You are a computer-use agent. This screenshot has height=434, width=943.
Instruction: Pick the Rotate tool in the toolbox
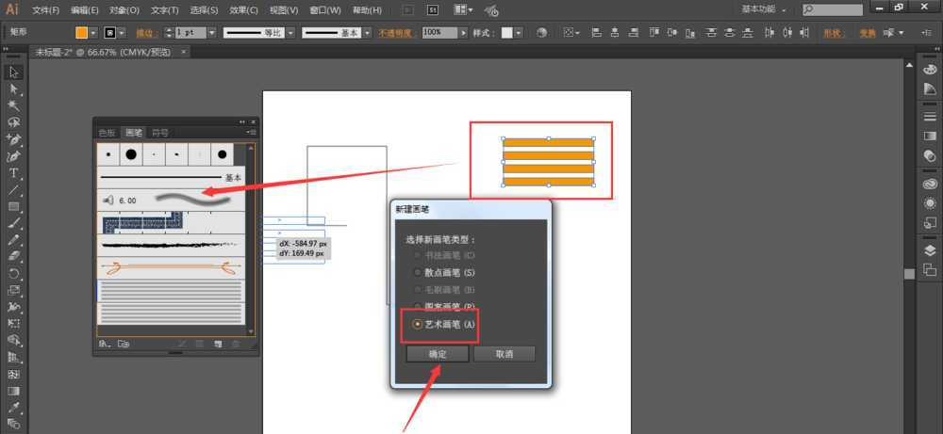point(14,273)
